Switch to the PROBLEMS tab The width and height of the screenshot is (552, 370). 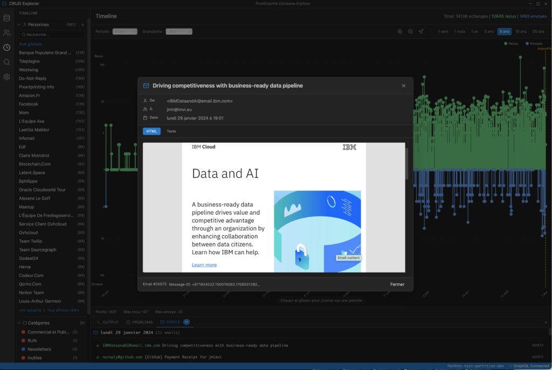tap(139, 322)
